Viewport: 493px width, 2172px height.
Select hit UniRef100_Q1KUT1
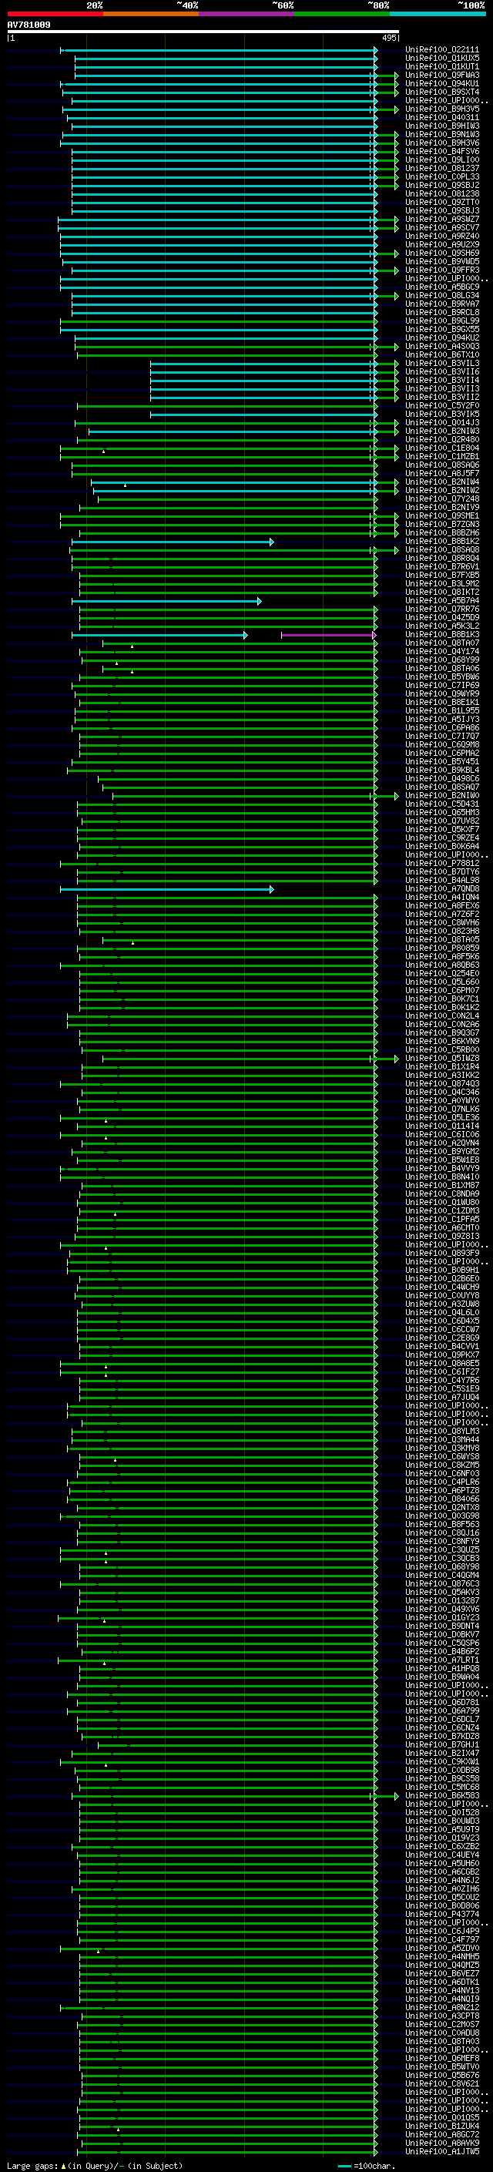441,66
